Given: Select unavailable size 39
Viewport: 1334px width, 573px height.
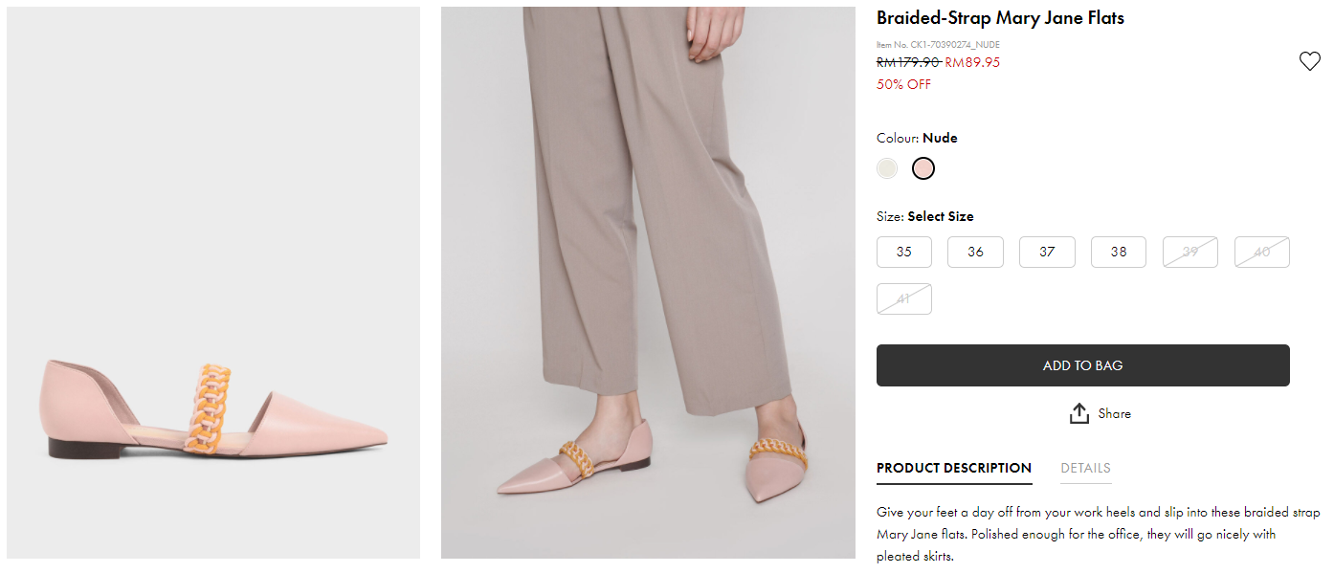Looking at the screenshot, I should pyautogui.click(x=1190, y=252).
